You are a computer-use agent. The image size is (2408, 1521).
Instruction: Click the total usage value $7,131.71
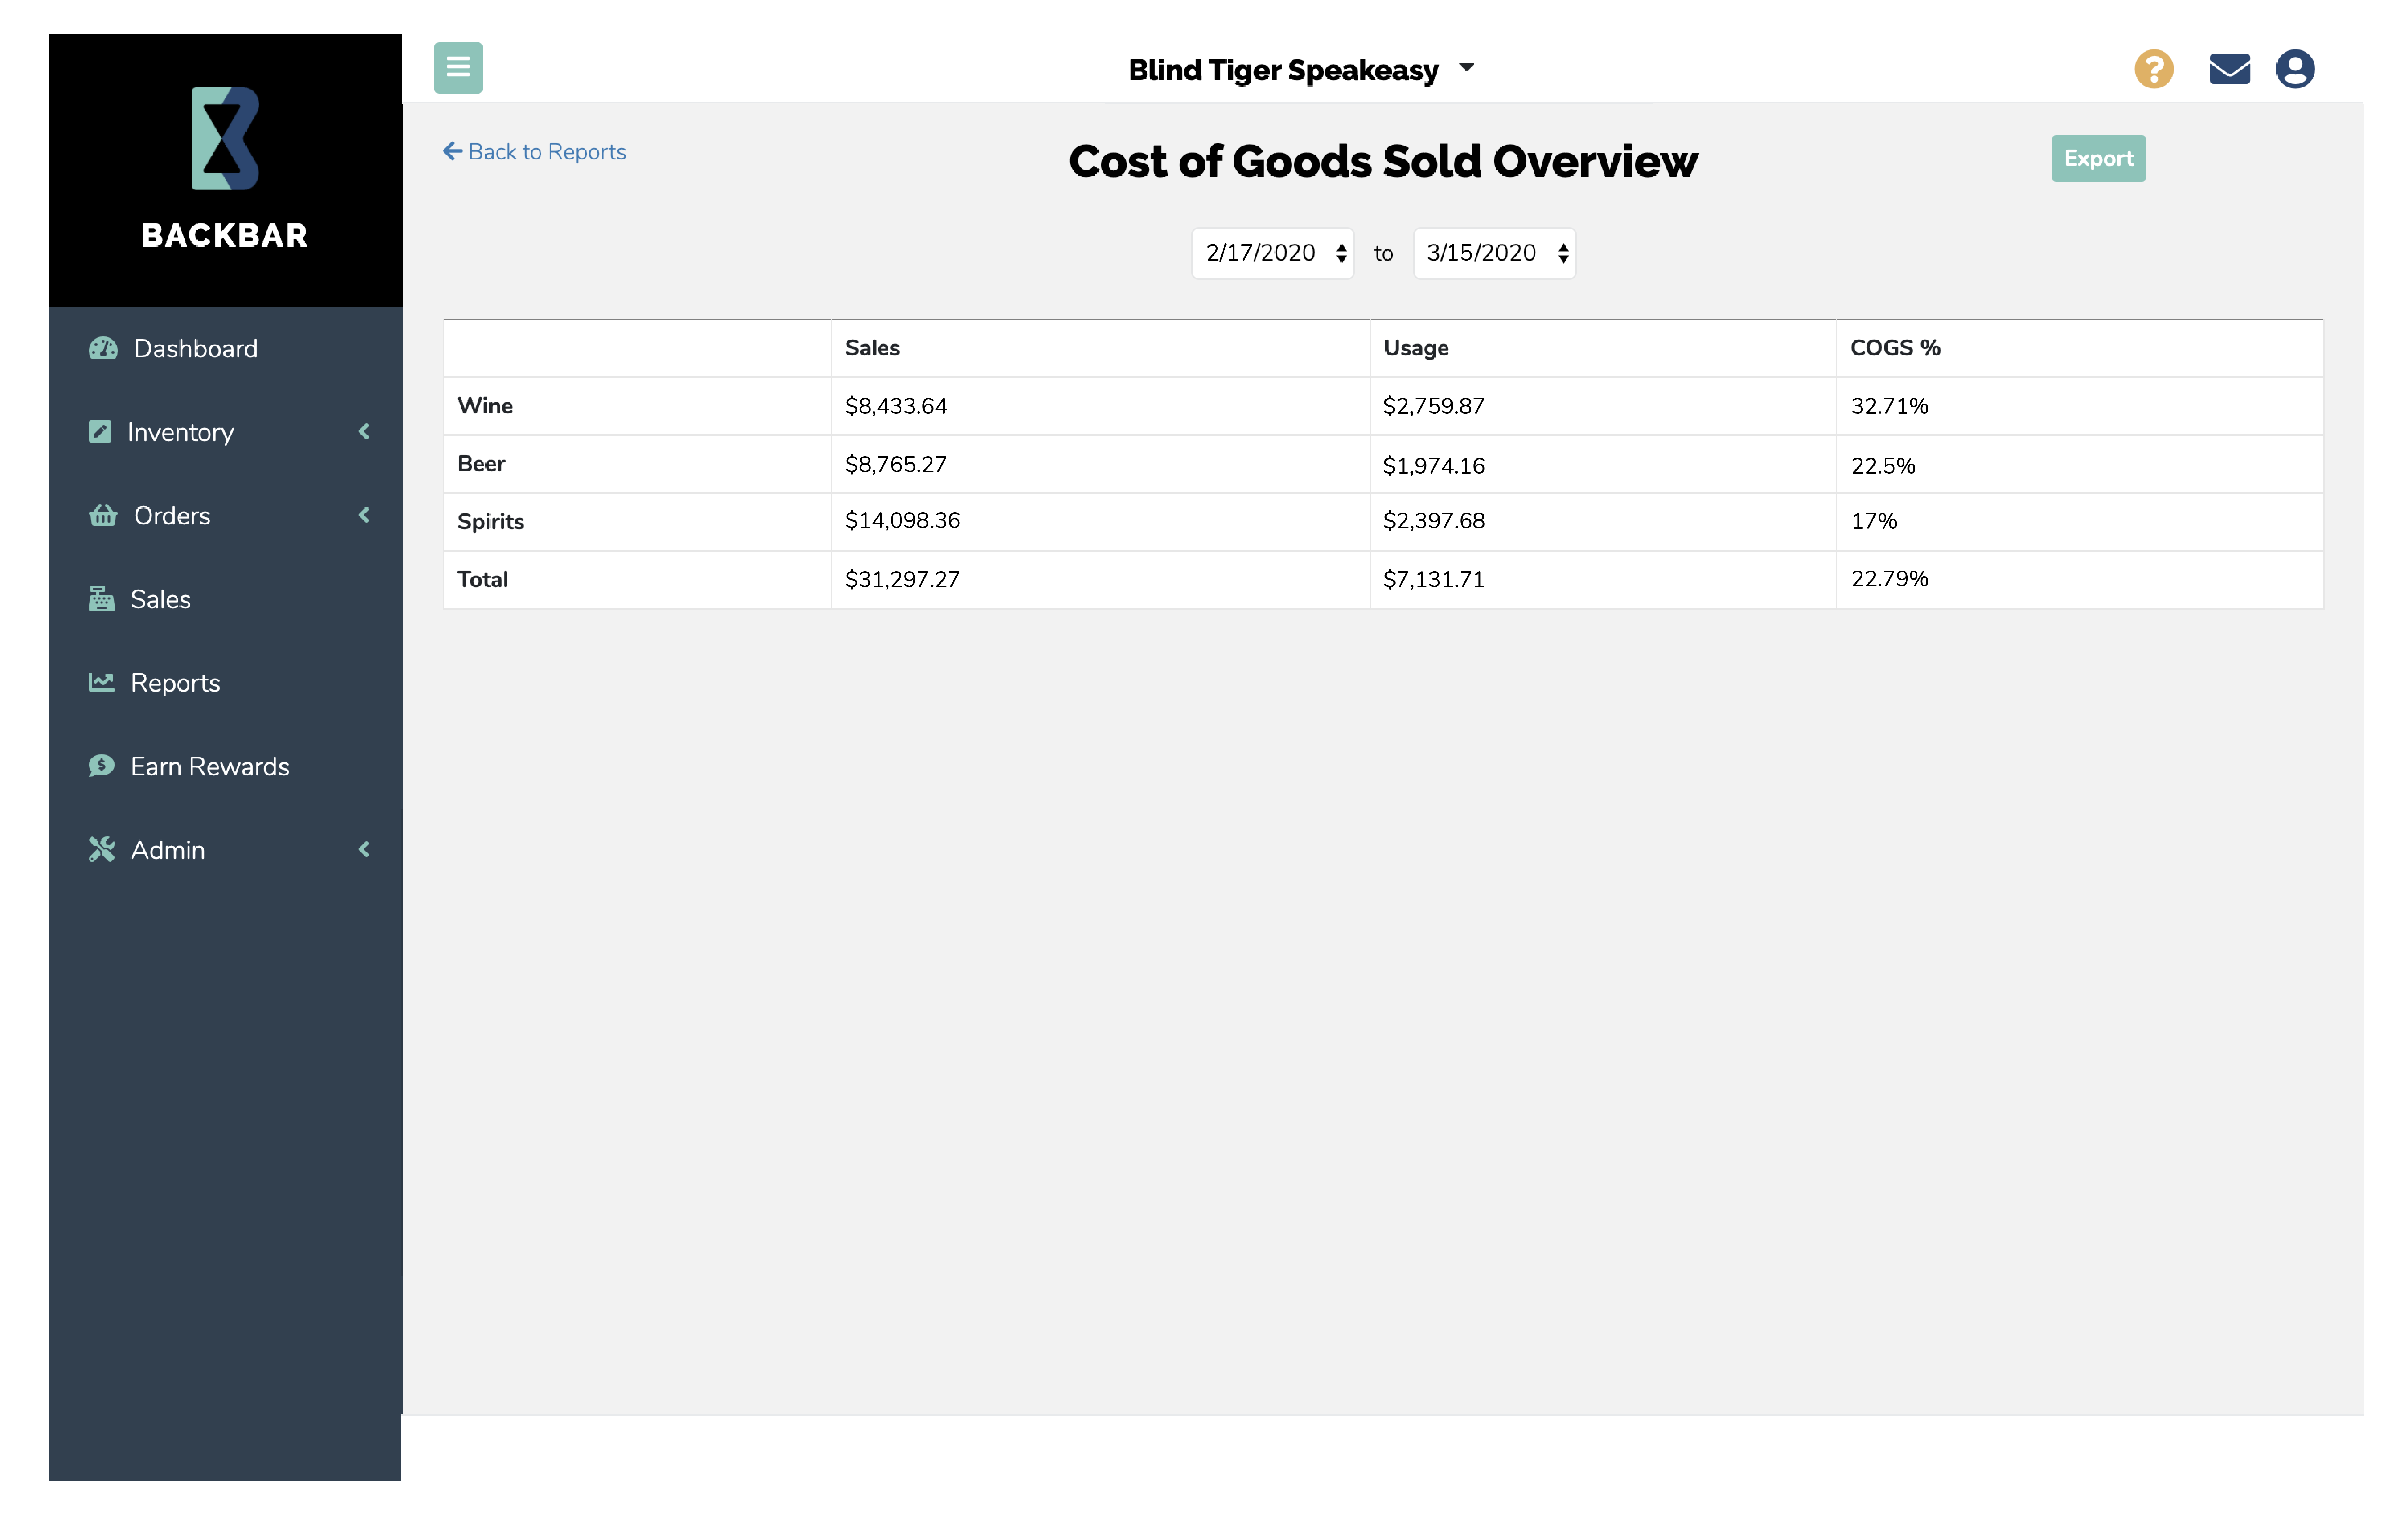coord(1434,580)
